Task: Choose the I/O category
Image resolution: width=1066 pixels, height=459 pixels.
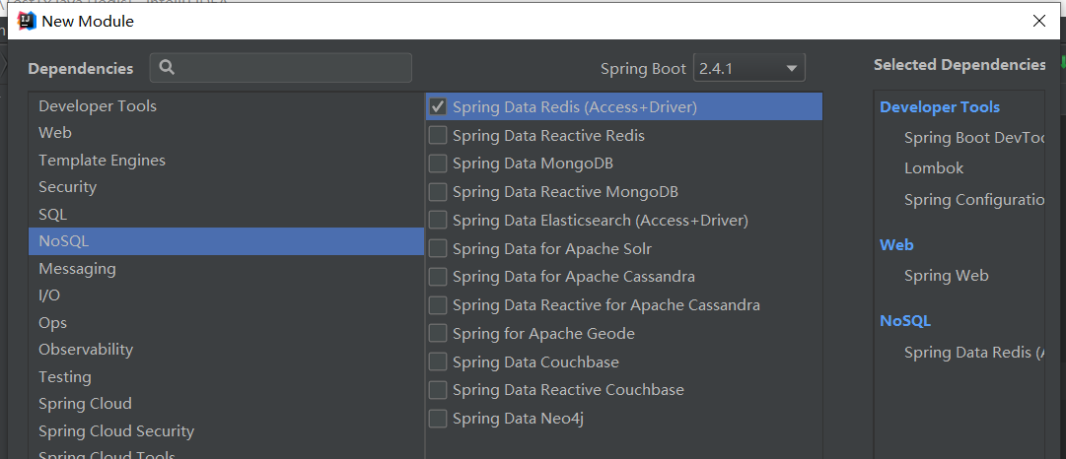Action: click(x=227, y=295)
